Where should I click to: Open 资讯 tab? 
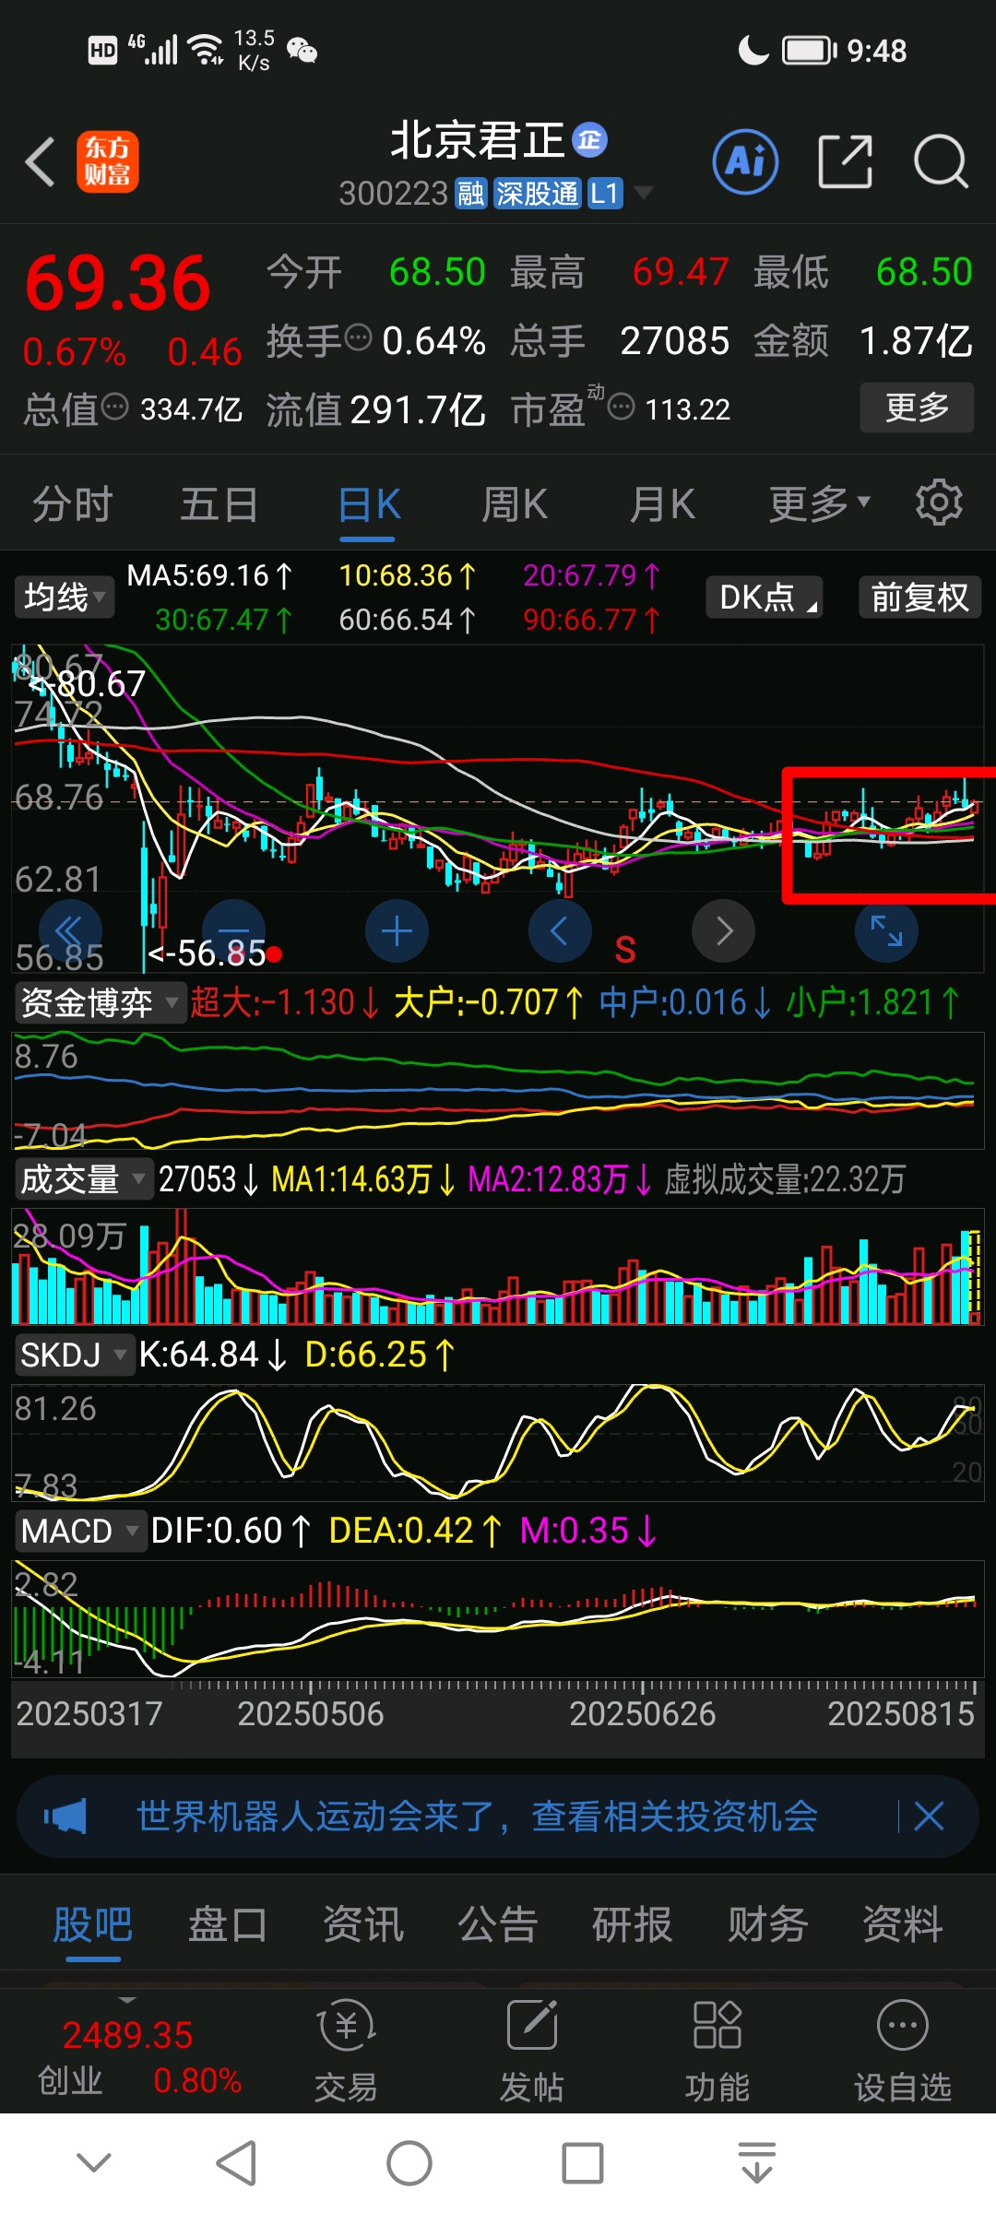point(363,1924)
